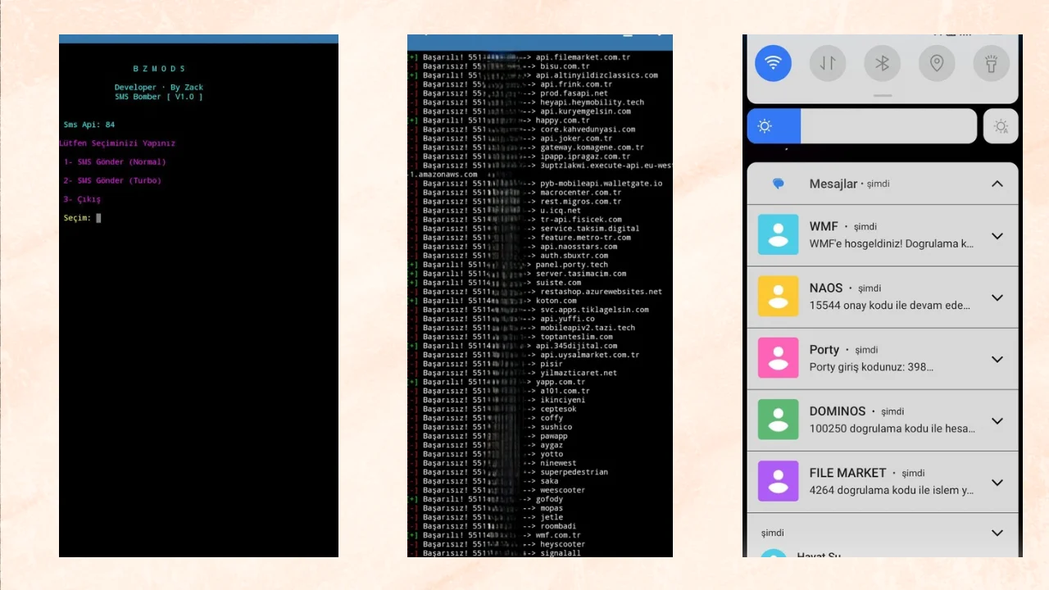Click the panel.porty.tech log line

pos(508,265)
